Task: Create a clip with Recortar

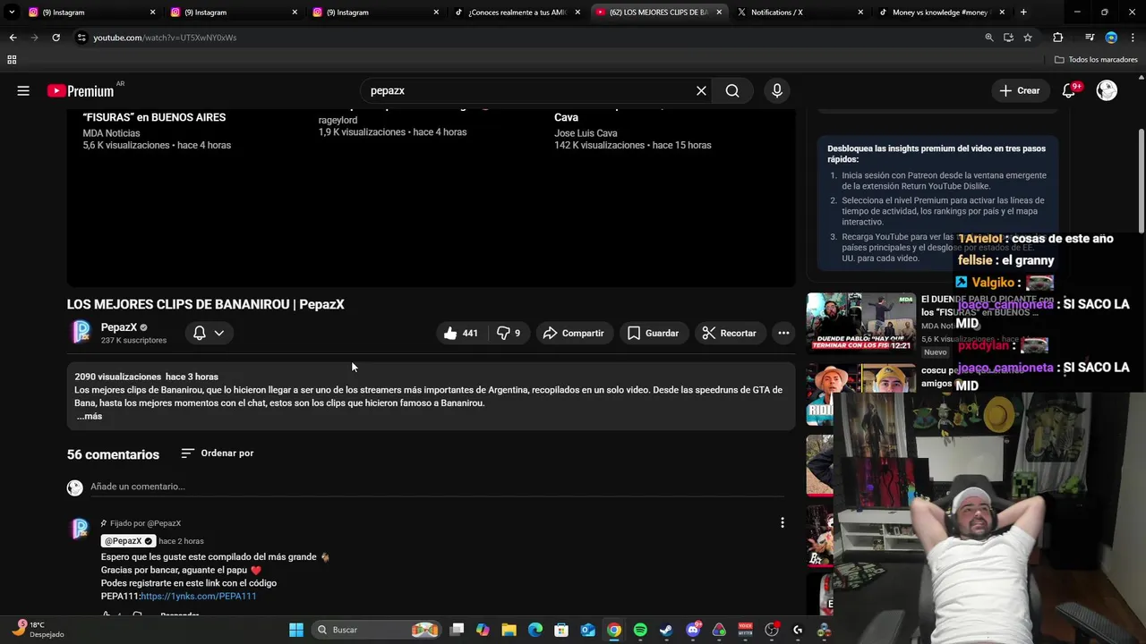Action: click(730, 333)
